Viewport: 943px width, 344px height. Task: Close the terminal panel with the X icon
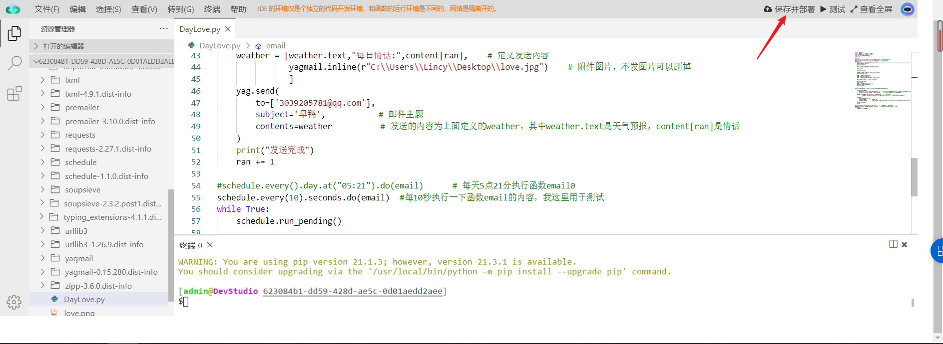(905, 244)
